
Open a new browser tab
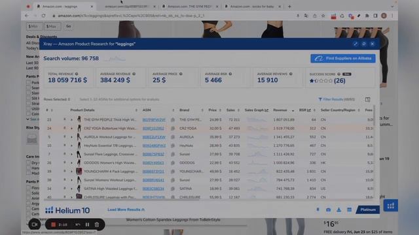click(x=289, y=7)
